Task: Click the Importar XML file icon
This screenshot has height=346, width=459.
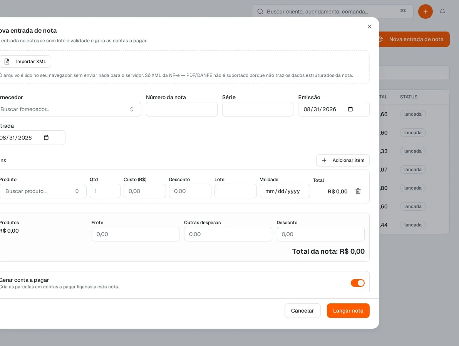Action: [7, 62]
